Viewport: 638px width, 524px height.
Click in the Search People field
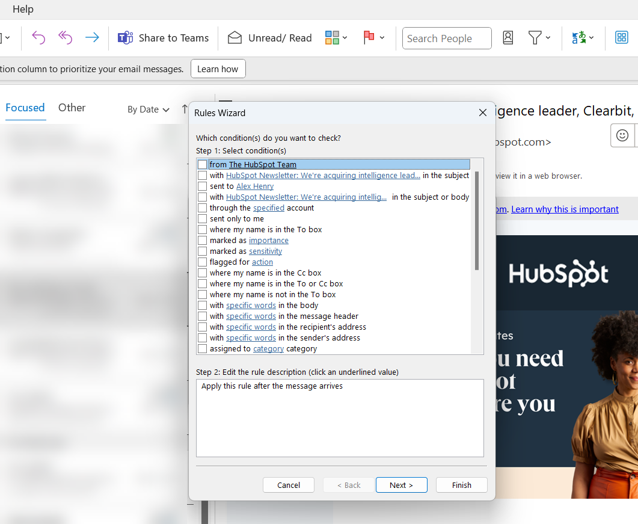click(x=447, y=39)
